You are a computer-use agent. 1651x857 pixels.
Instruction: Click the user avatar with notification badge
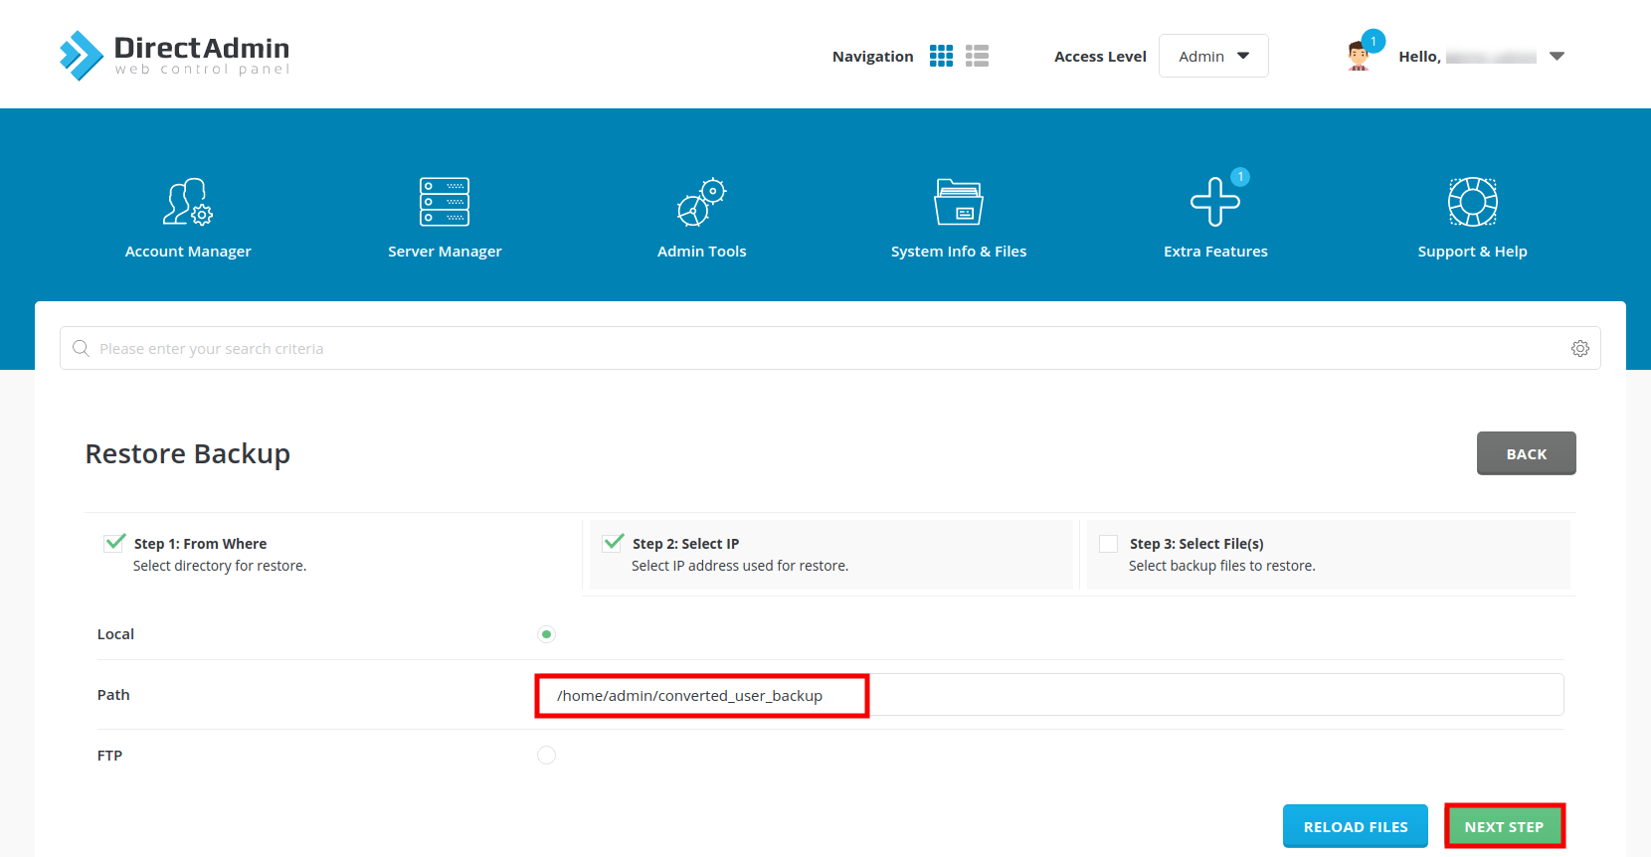pyautogui.click(x=1360, y=54)
